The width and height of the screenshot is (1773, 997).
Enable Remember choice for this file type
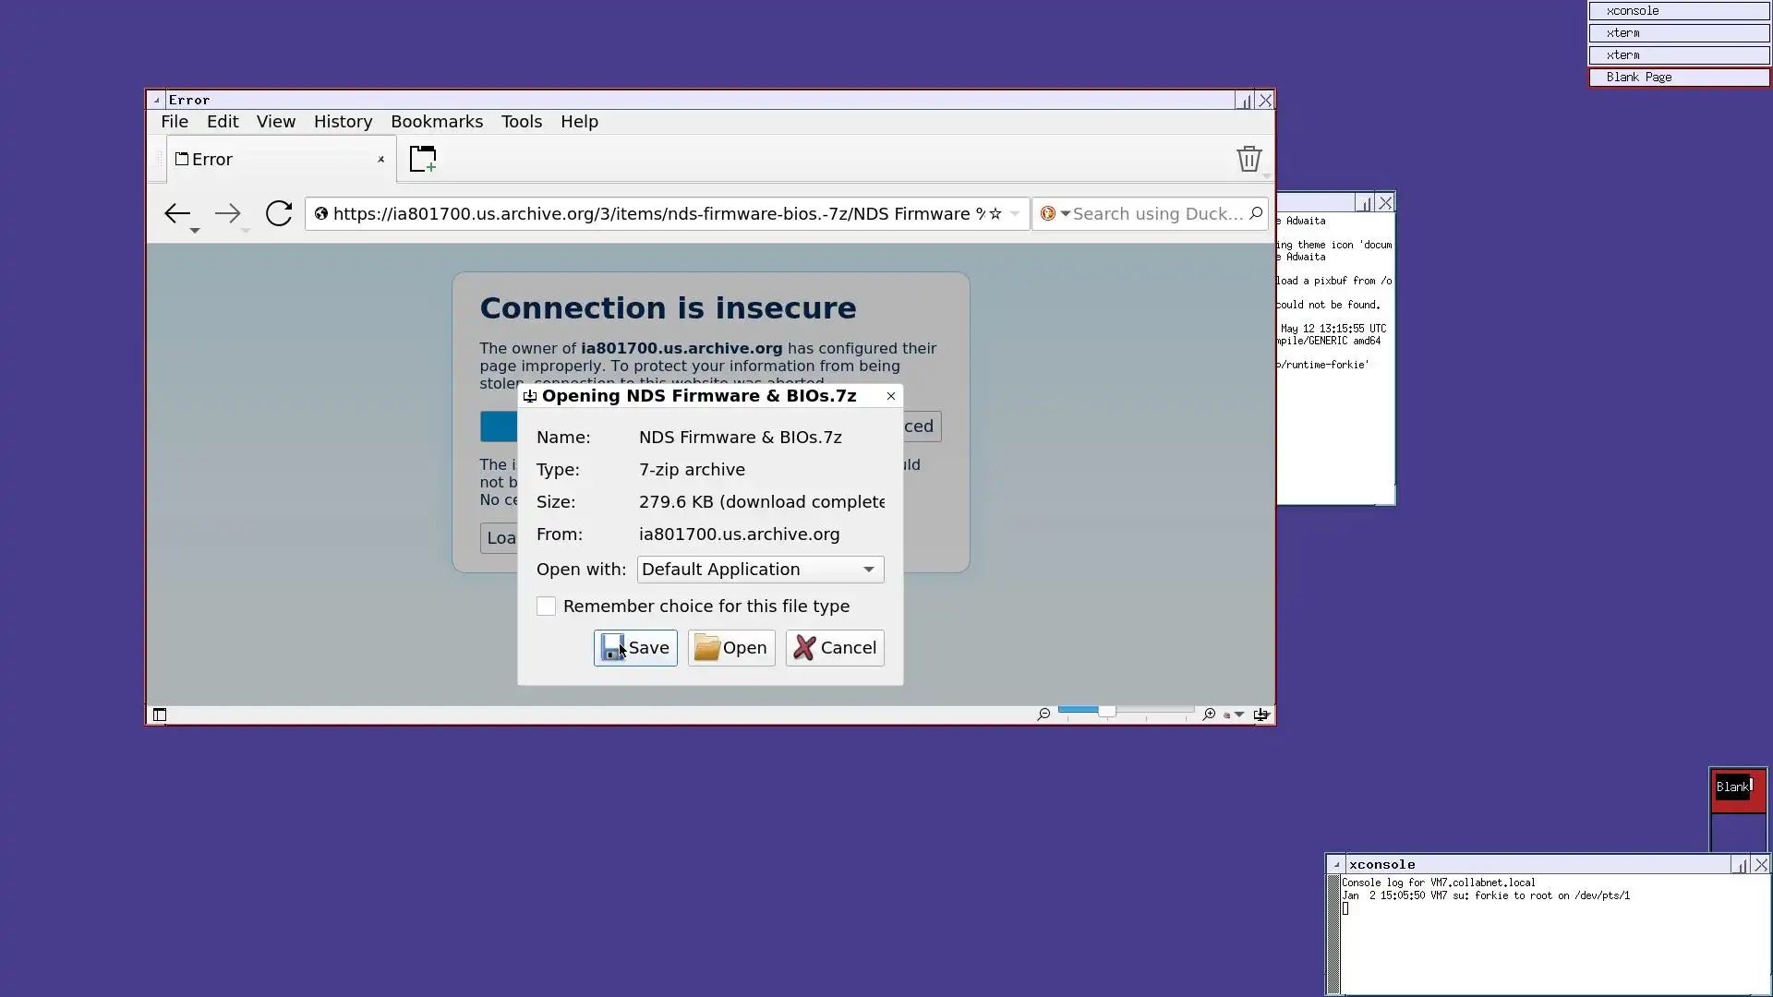(547, 607)
